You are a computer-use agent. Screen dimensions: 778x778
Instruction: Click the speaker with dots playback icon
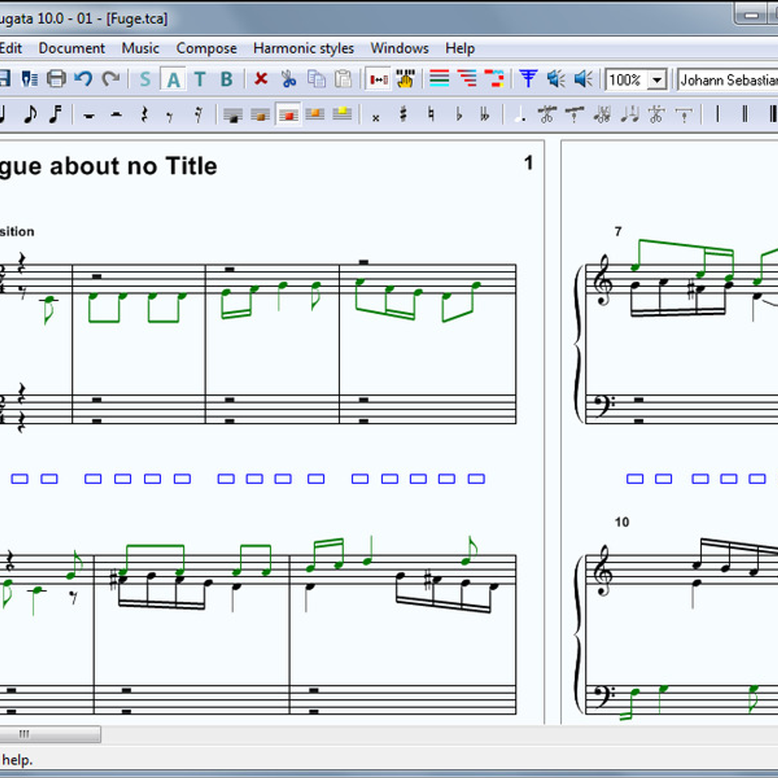556,79
